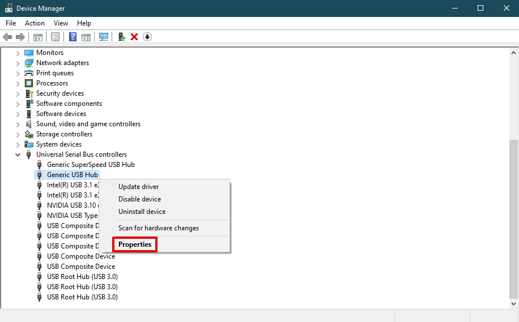Select first USB Root Hub (USB 3.0)

82,277
